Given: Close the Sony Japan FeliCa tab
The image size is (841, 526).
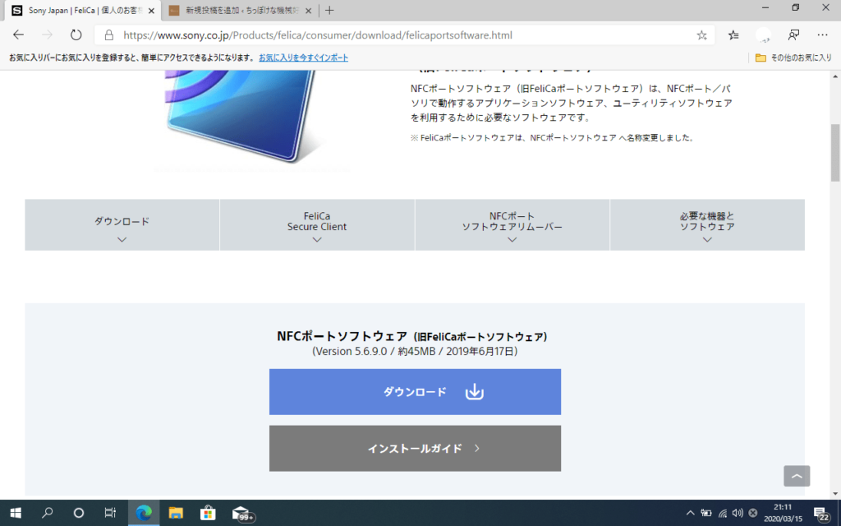Looking at the screenshot, I should coord(151,11).
